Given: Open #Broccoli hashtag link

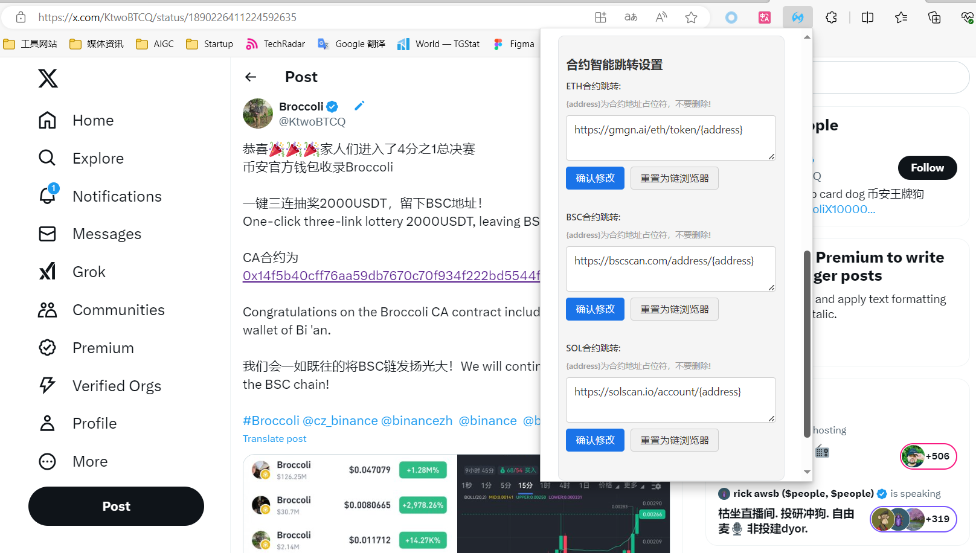Looking at the screenshot, I should [271, 420].
